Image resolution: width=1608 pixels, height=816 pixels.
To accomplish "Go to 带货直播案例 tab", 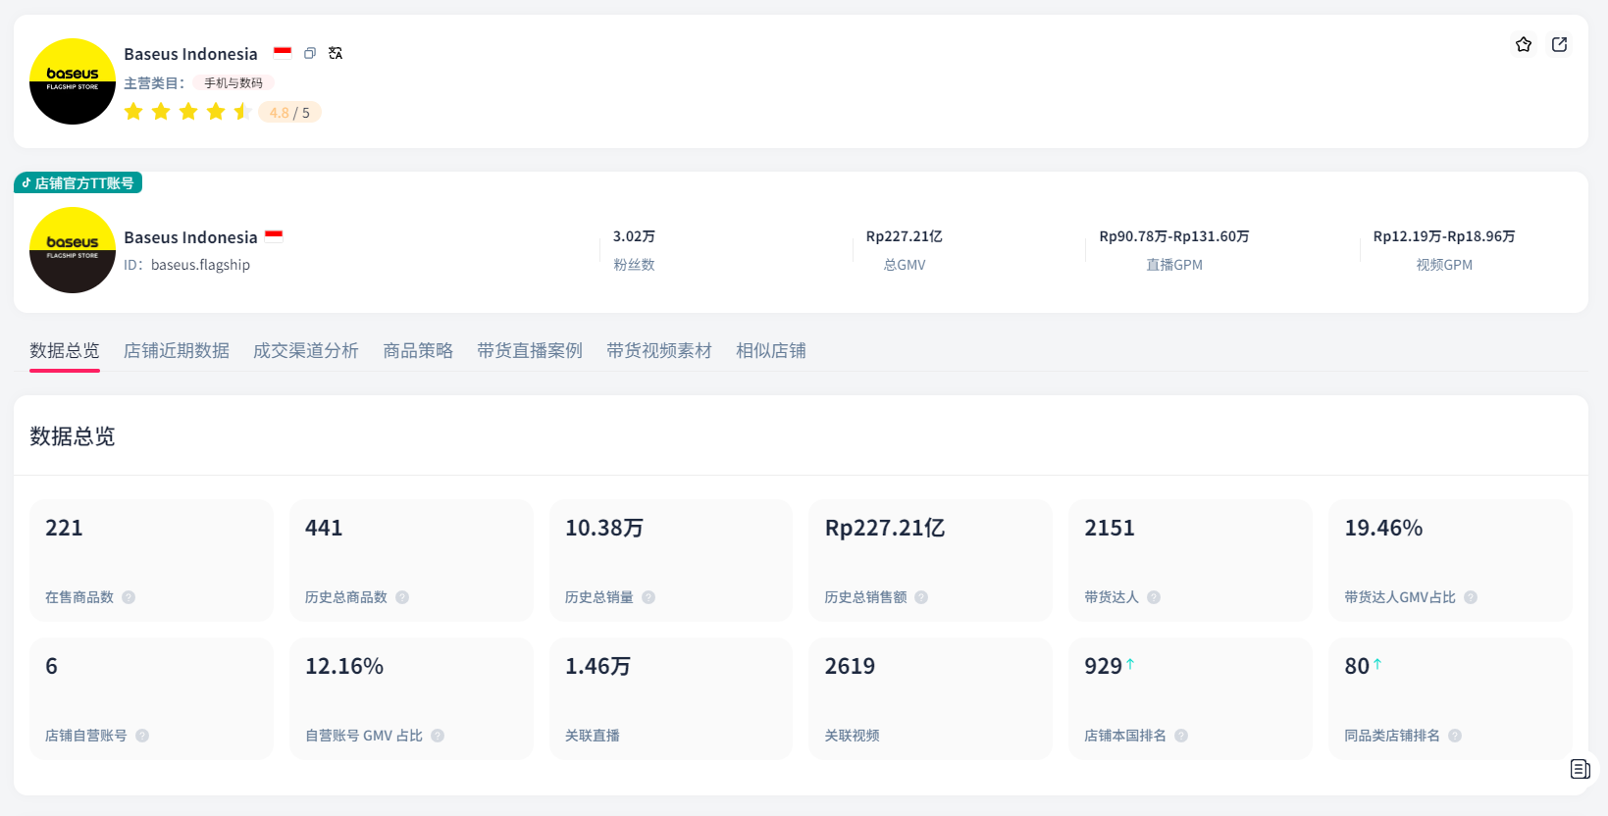I will tap(530, 351).
